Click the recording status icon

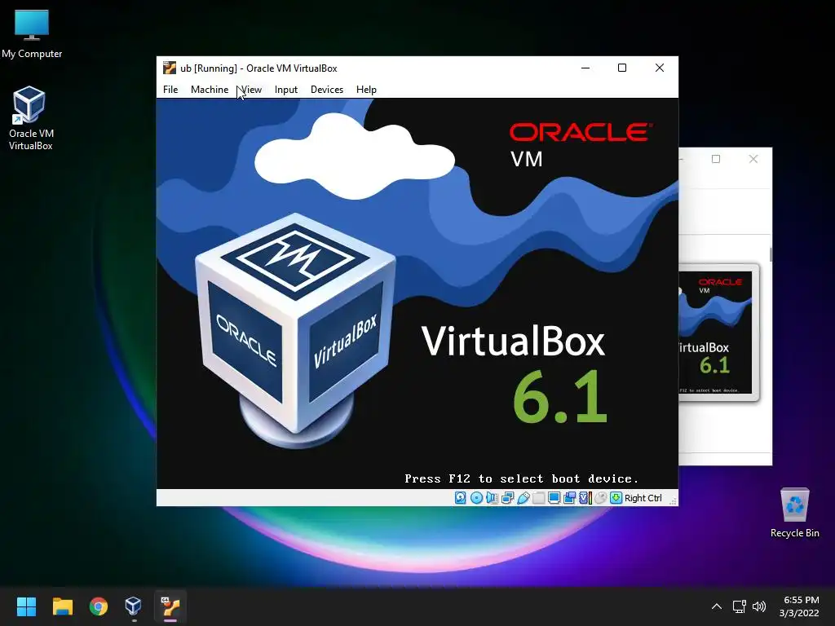569,498
